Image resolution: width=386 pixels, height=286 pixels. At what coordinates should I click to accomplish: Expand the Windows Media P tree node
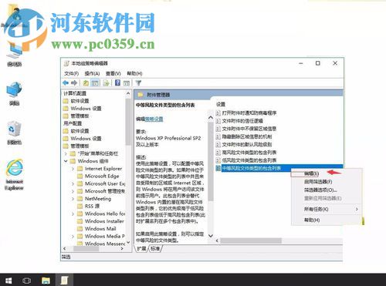click(x=73, y=236)
